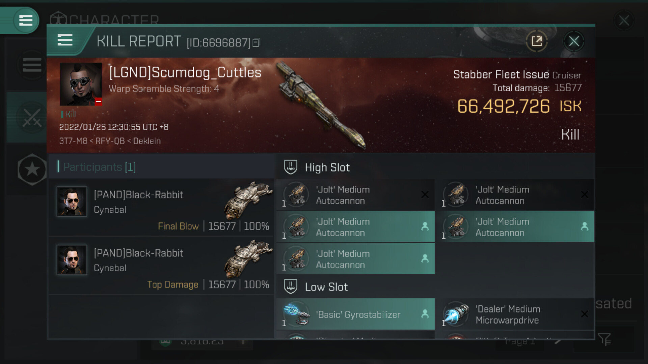
Task: Open the crossed swords combat log sidebar icon
Action: [32, 118]
